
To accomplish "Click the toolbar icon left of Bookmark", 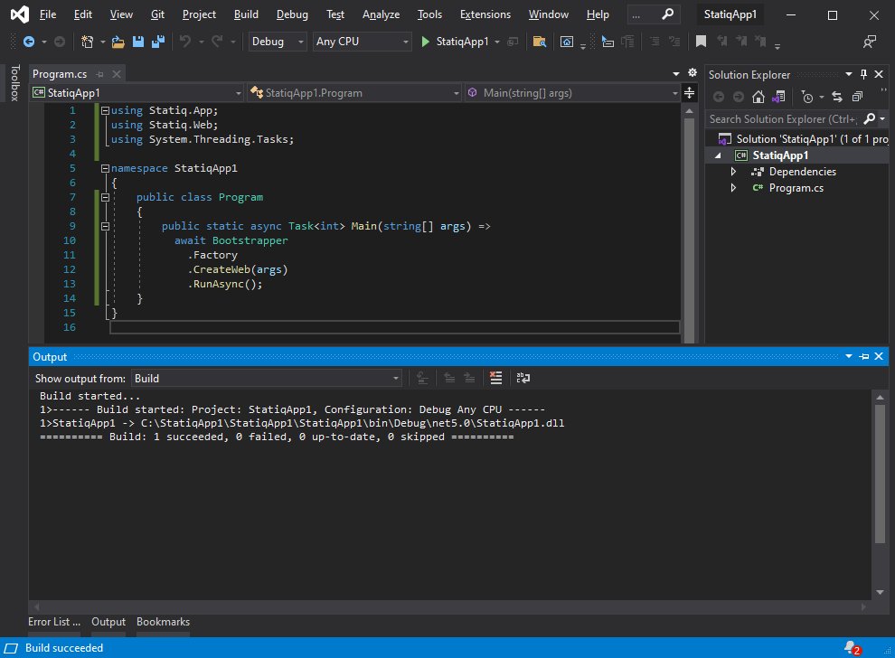I will pyautogui.click(x=674, y=42).
